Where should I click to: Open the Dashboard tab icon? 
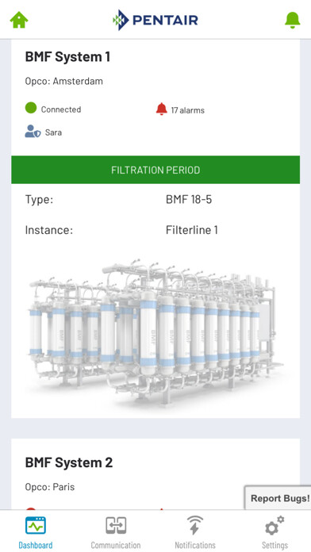pyautogui.click(x=35, y=525)
